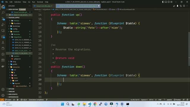
Task: Click Spaces: 4 indentation setting
Action: click(144, 100)
